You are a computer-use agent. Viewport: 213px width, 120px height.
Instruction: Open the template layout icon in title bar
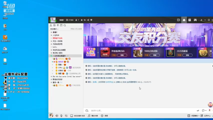click(x=190, y=20)
